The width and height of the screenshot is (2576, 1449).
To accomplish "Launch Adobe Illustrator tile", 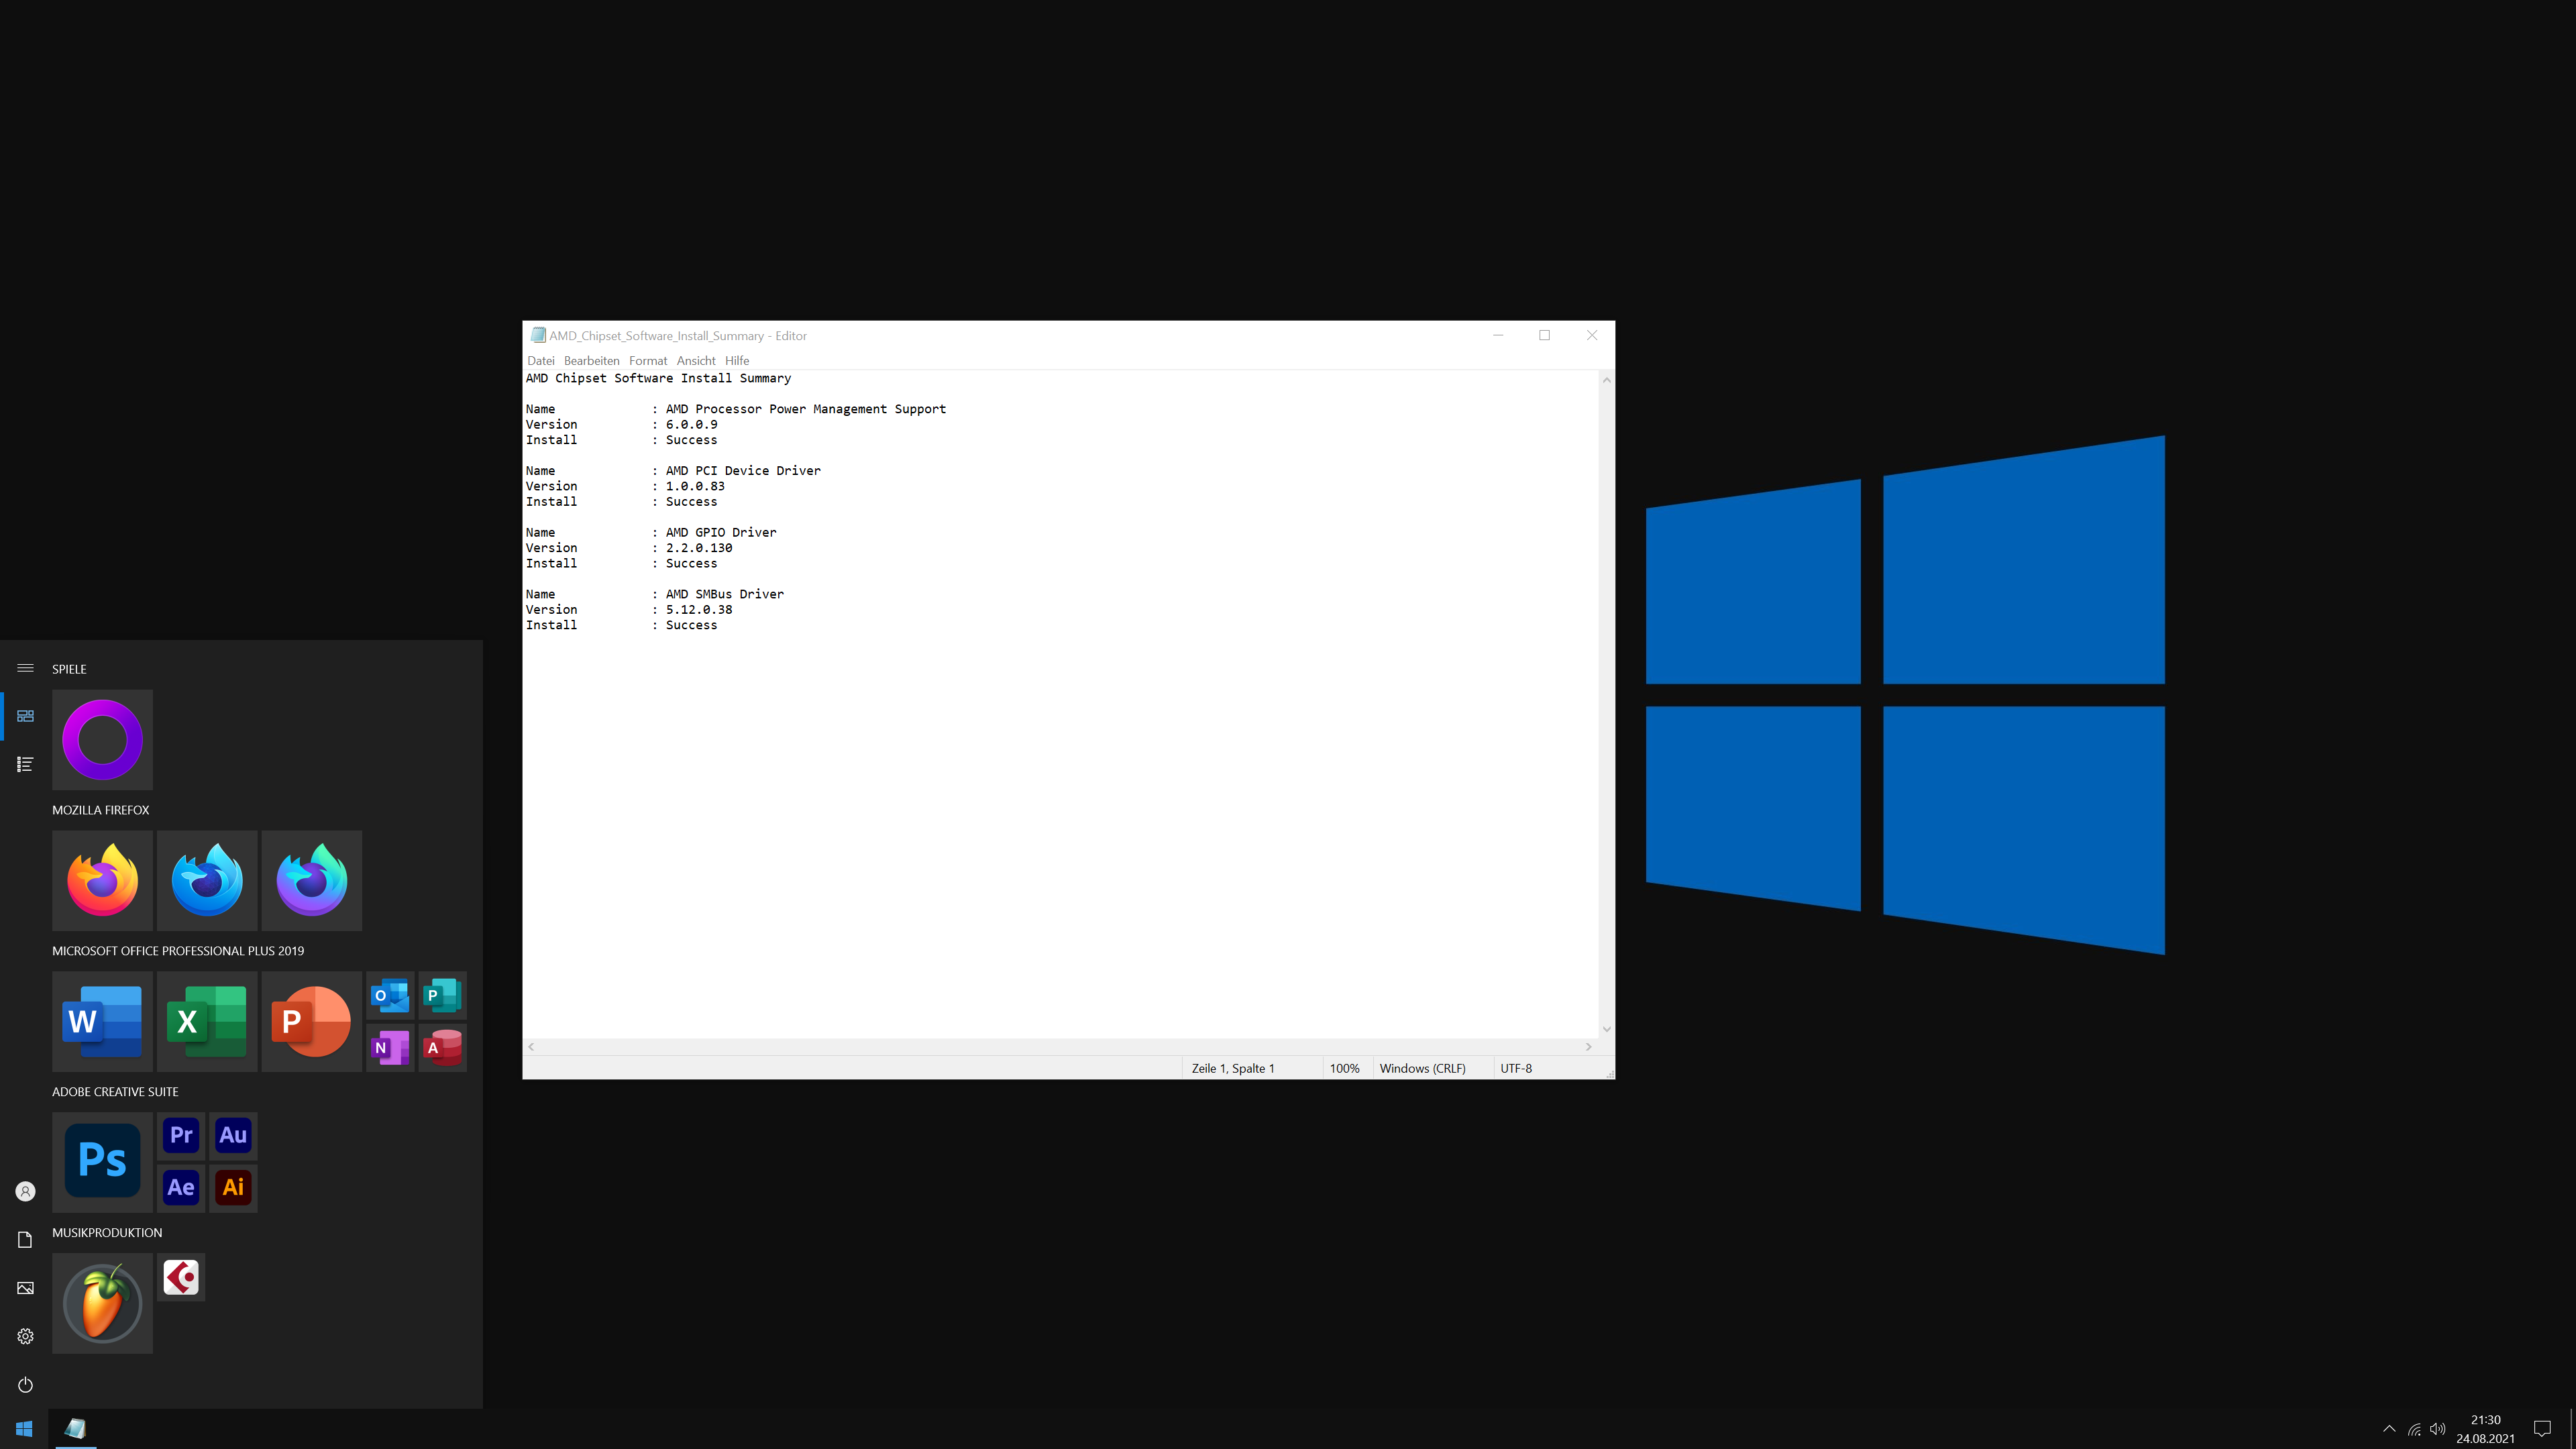I will pyautogui.click(x=233, y=1187).
